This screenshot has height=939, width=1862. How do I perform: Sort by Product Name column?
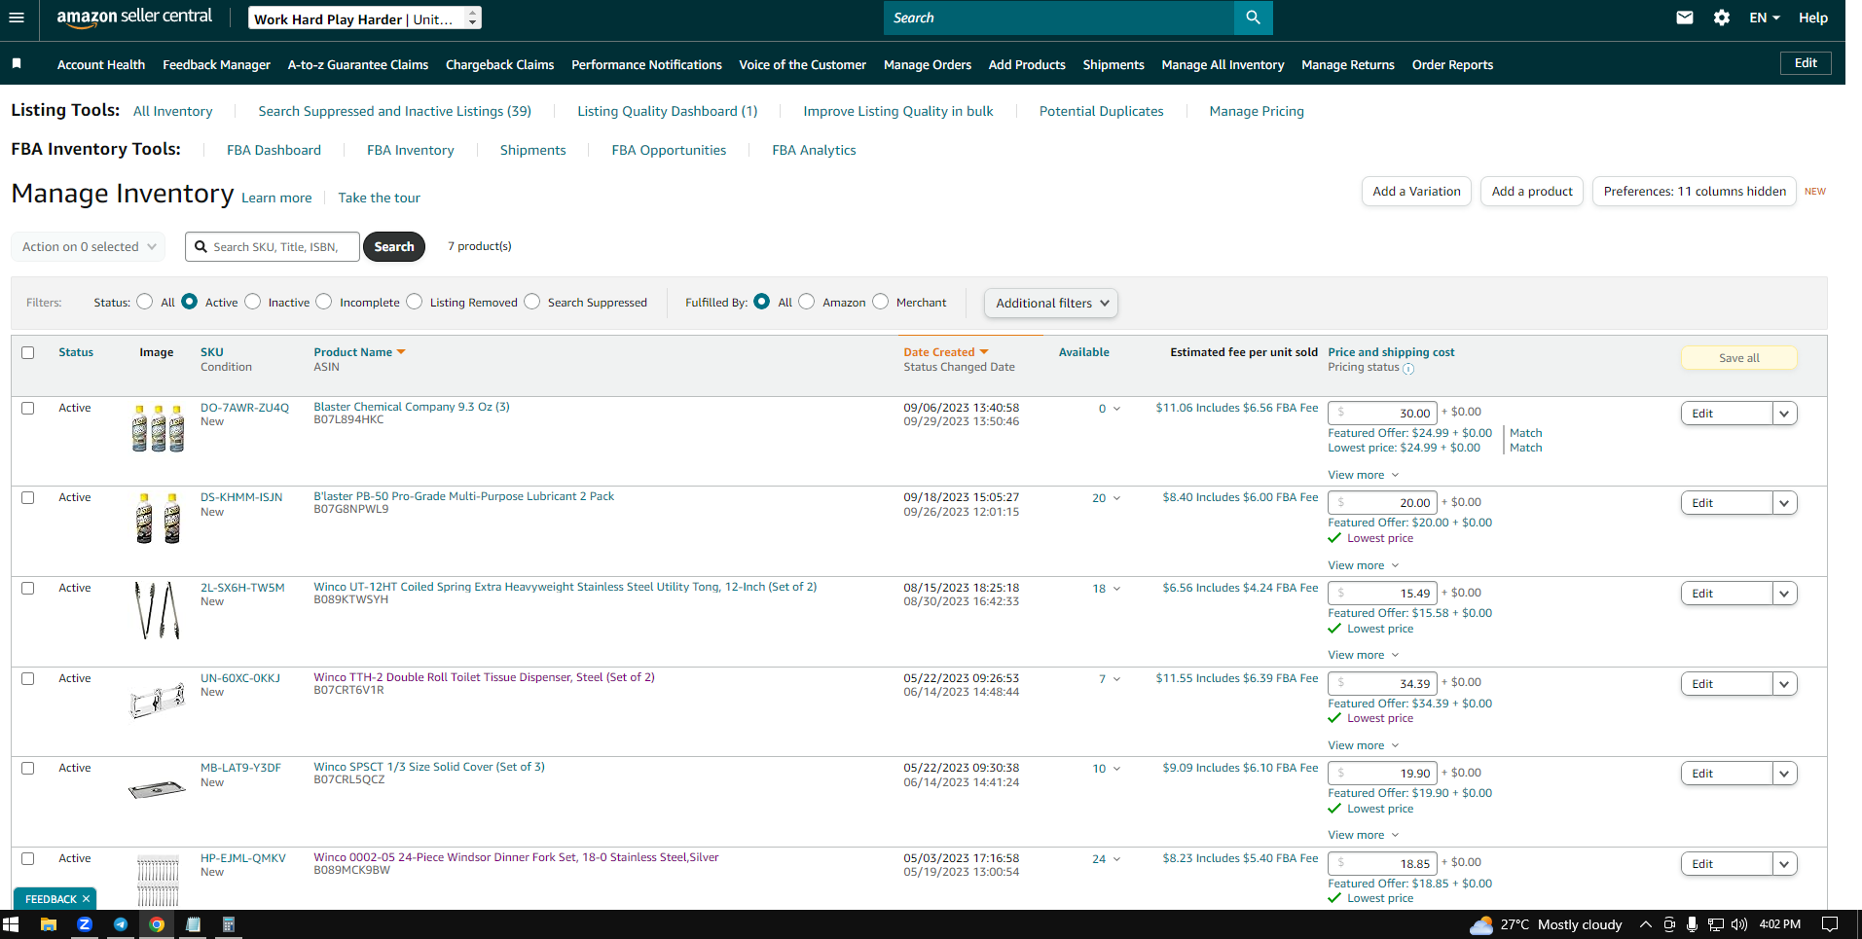point(359,352)
